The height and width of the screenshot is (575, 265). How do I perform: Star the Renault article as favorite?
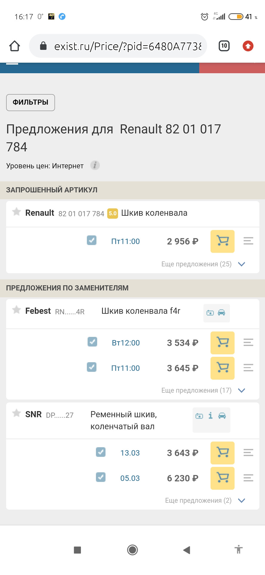click(16, 213)
